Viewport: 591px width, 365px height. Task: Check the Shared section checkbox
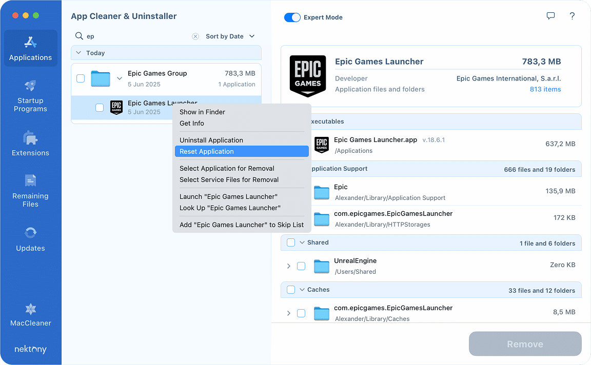click(291, 242)
